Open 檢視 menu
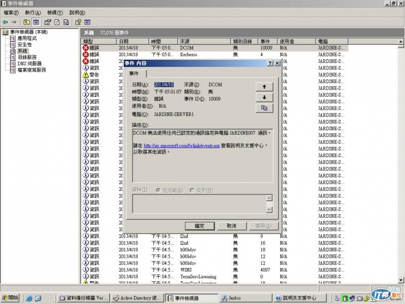The image size is (405, 304). [55, 13]
